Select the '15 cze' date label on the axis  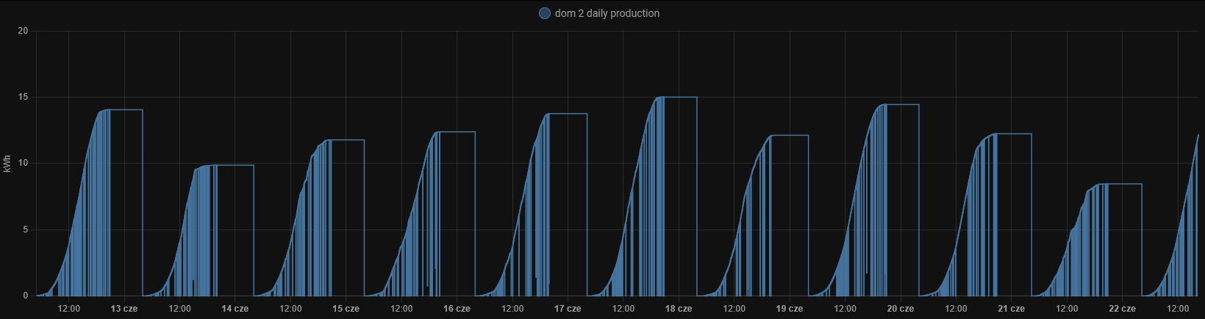[x=346, y=309]
